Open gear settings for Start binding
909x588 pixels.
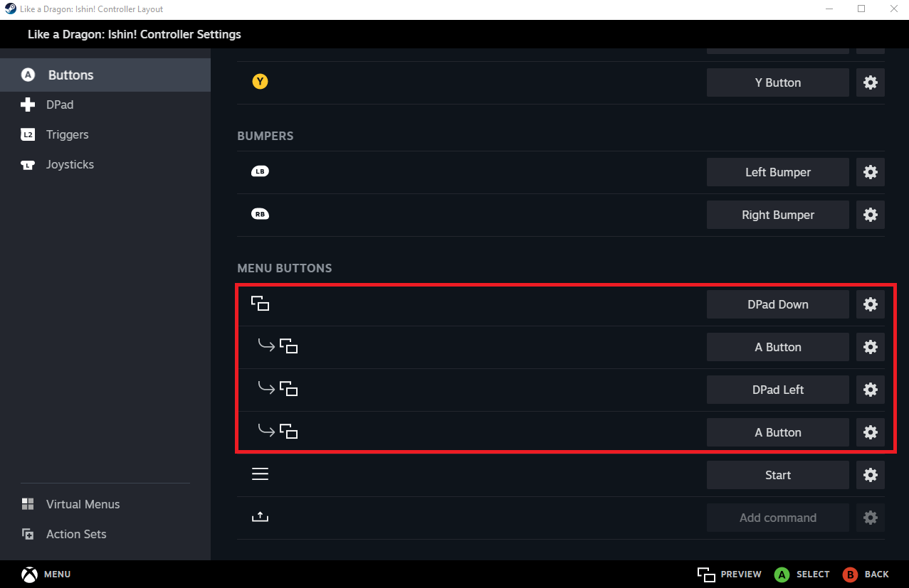coord(870,475)
